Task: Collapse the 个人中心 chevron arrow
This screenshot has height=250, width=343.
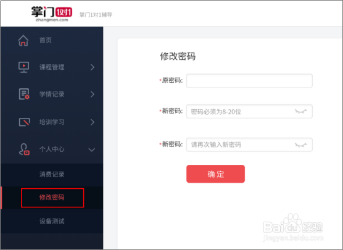Action: click(92, 150)
